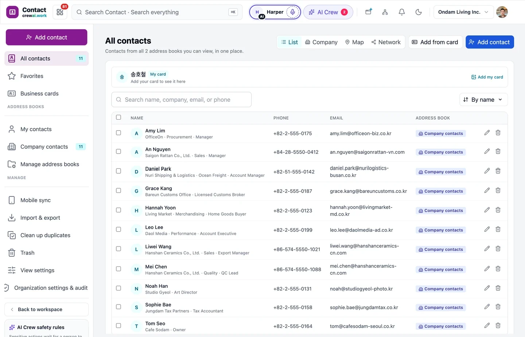Screen dimensions: 525x337
Task: Click Back to workspace button
Action: pos(47,309)
